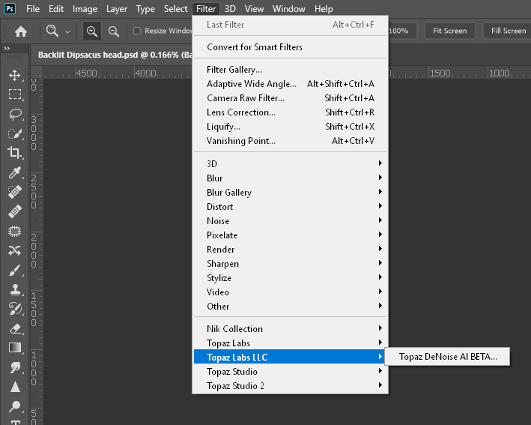Pick the Eraser tool
This screenshot has height=425, width=531.
[x=14, y=328]
